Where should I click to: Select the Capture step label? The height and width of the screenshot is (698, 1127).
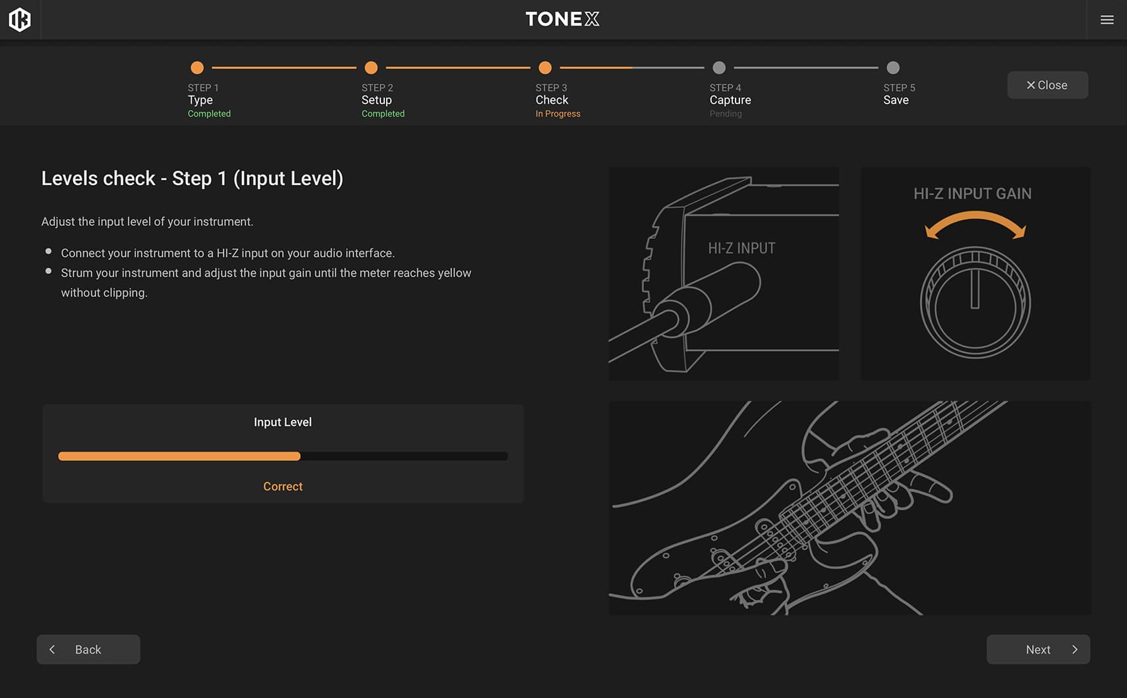730,100
